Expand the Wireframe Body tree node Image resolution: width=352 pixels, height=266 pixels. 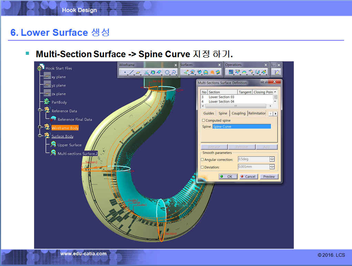click(x=40, y=127)
